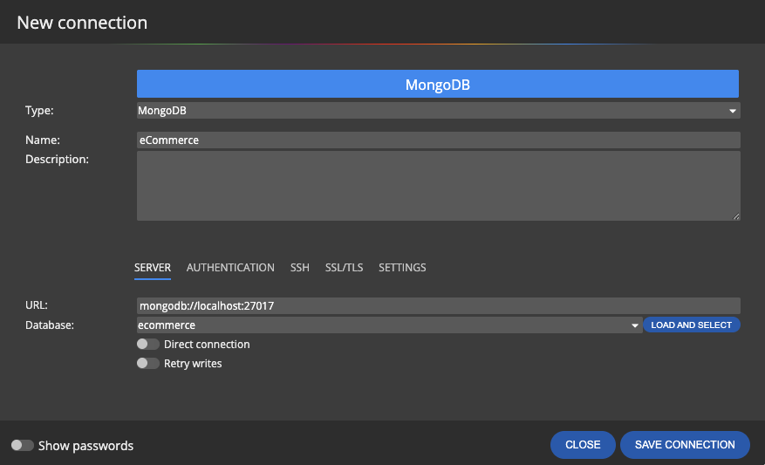The width and height of the screenshot is (765, 465).
Task: Toggle the Direct connection switch
Action: [147, 344]
